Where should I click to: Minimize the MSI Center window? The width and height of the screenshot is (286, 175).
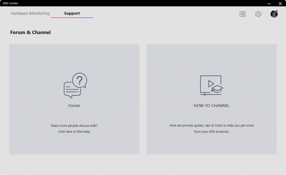[x=269, y=3]
